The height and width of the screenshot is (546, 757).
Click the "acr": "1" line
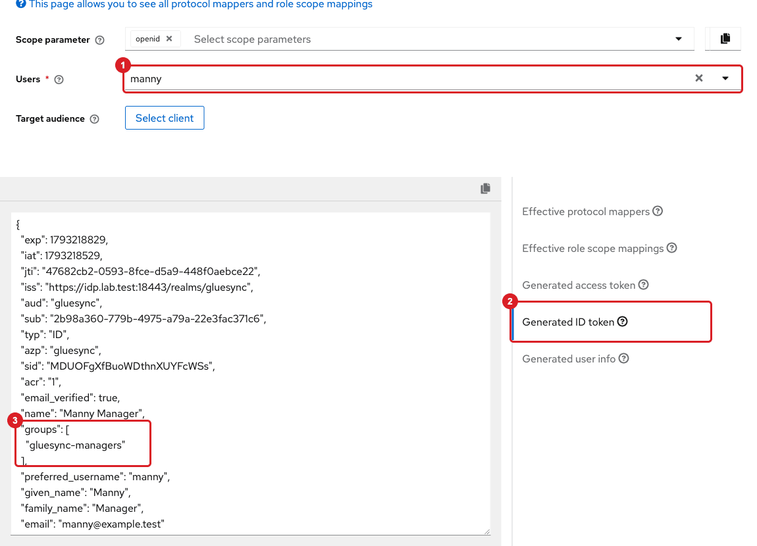[x=41, y=382]
